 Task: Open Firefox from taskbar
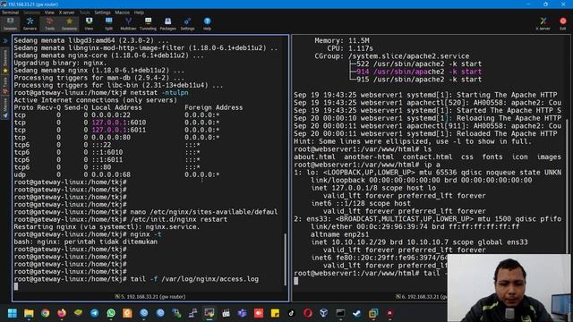(62, 313)
